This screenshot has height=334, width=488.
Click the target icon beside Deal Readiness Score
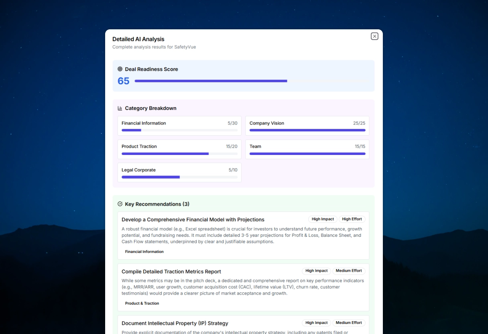click(x=120, y=69)
